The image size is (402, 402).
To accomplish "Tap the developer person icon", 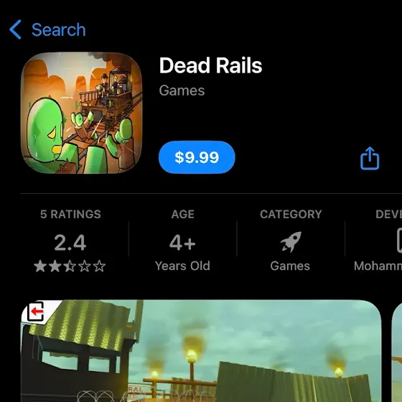I will [x=399, y=240].
